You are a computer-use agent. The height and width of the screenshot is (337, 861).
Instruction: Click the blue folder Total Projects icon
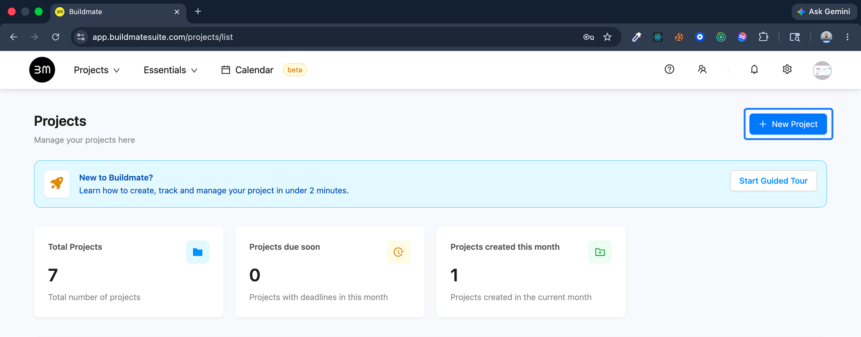tap(198, 252)
